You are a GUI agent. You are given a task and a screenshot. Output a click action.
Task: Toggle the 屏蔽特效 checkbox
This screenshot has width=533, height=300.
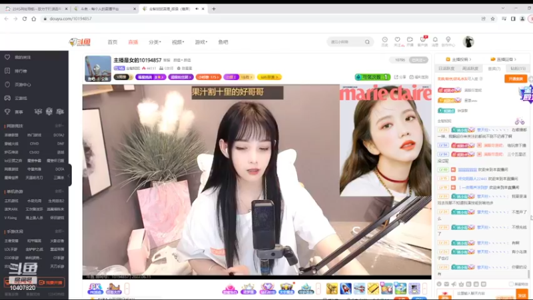click(x=511, y=284)
